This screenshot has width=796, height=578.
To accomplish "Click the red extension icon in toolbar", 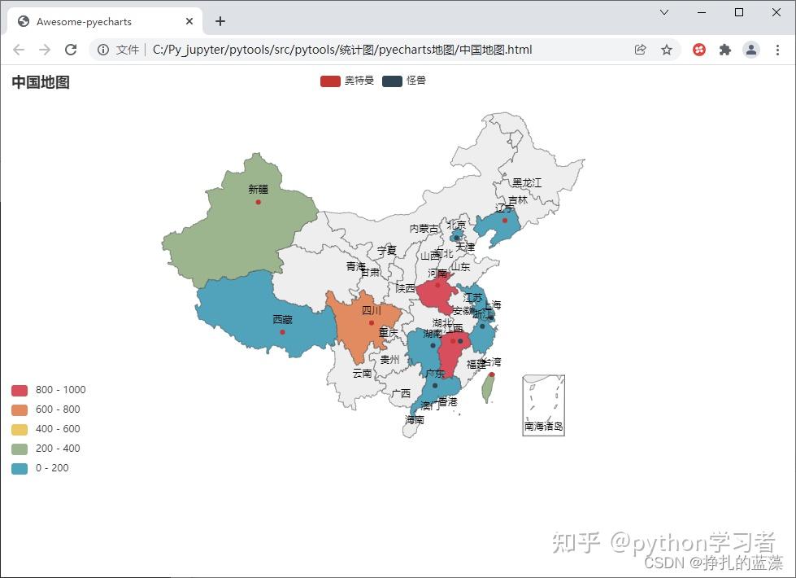I will pyautogui.click(x=698, y=50).
